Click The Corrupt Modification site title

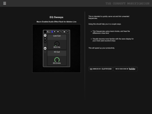coord(128,3)
